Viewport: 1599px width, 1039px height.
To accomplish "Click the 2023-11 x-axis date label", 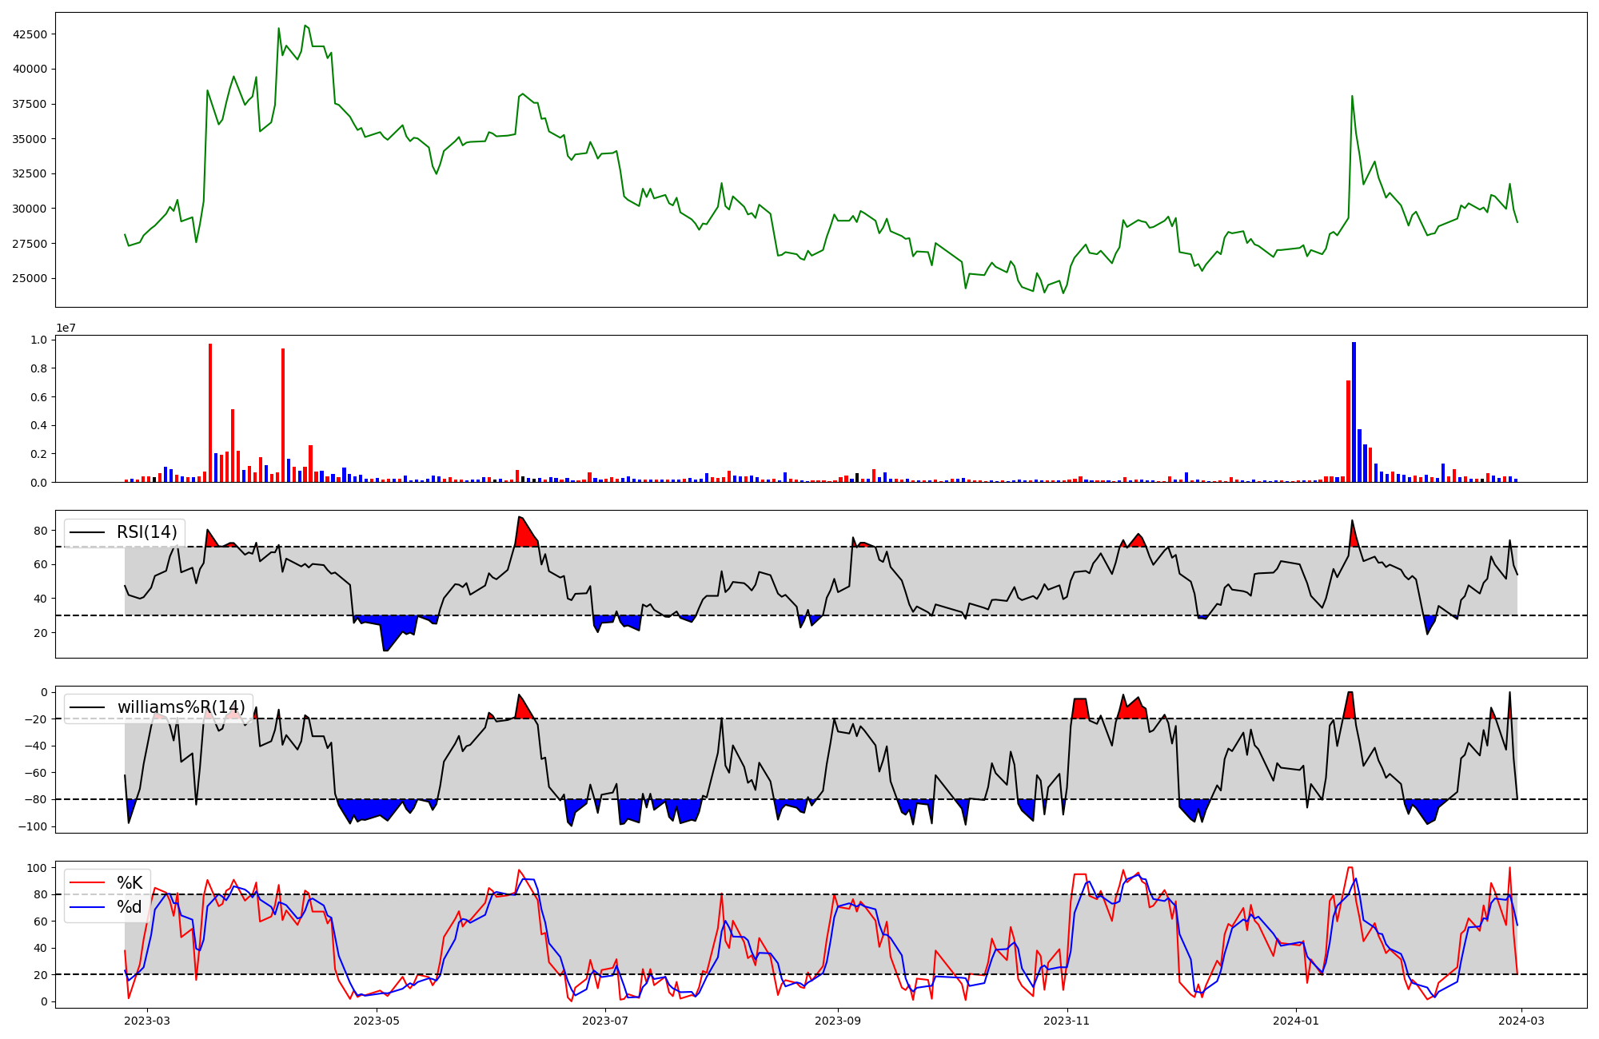I will click(1067, 1021).
